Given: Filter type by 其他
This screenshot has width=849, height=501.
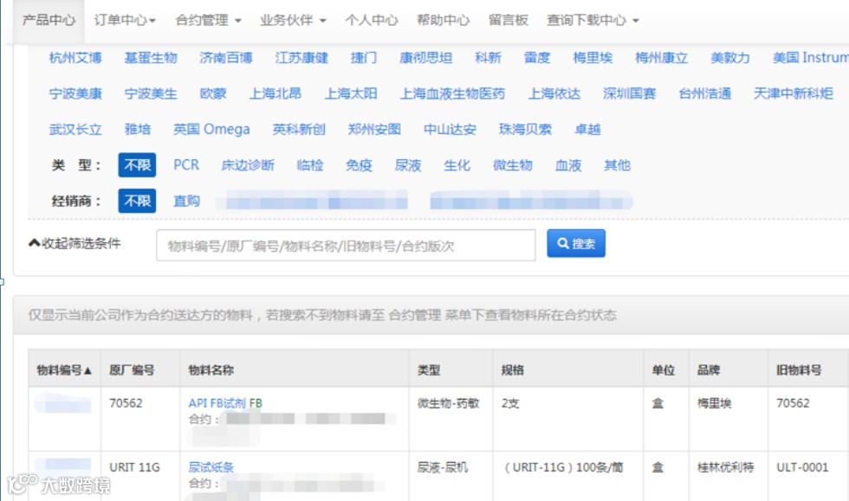Looking at the screenshot, I should [x=617, y=165].
